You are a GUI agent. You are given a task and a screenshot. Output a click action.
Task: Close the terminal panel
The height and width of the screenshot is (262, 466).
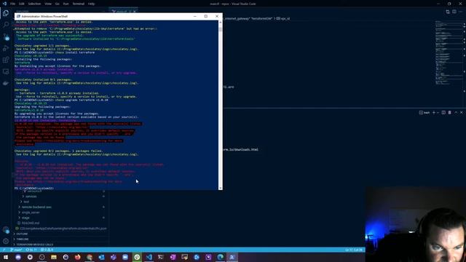[x=461, y=113]
